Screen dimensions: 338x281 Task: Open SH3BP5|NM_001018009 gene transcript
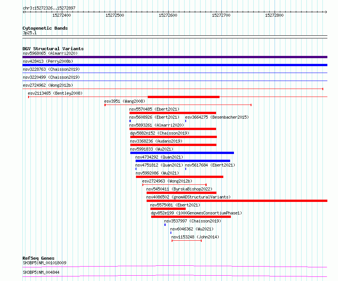point(44,263)
